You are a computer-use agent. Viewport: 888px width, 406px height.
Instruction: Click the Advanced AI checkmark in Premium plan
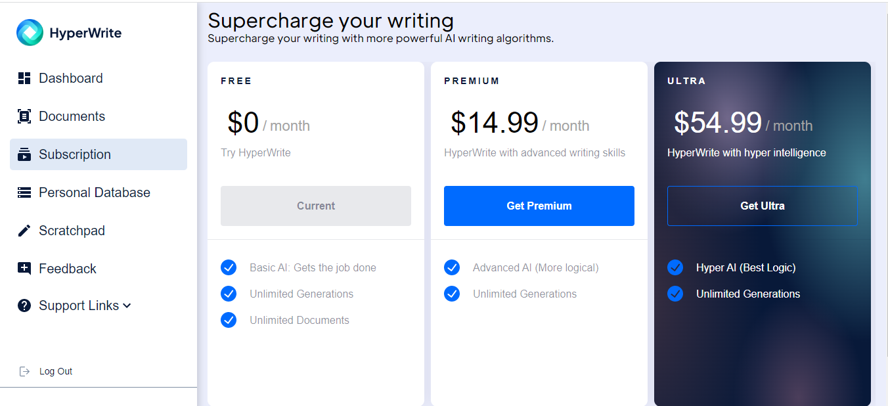[x=452, y=267]
